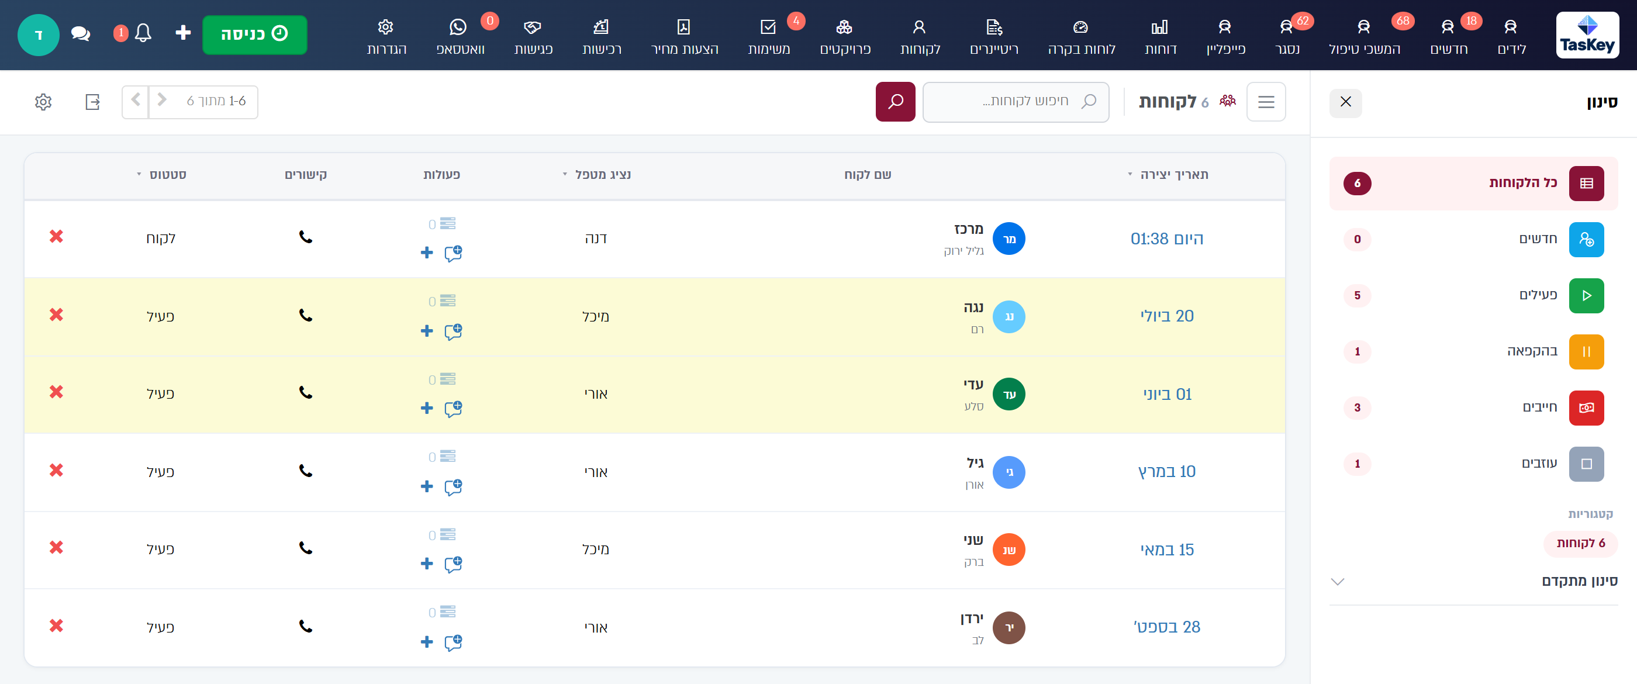Open the notifications bell
Image resolution: width=1637 pixels, height=684 pixels.
click(x=144, y=33)
